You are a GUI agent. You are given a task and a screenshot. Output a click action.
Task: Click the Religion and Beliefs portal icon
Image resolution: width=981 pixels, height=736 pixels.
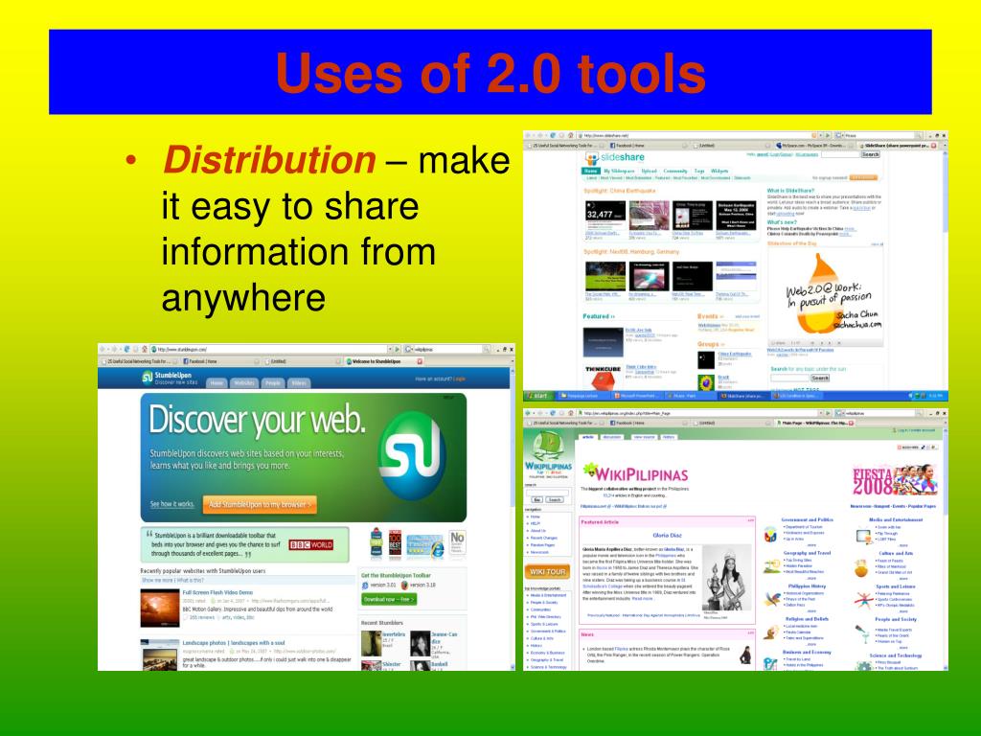pyautogui.click(x=771, y=632)
